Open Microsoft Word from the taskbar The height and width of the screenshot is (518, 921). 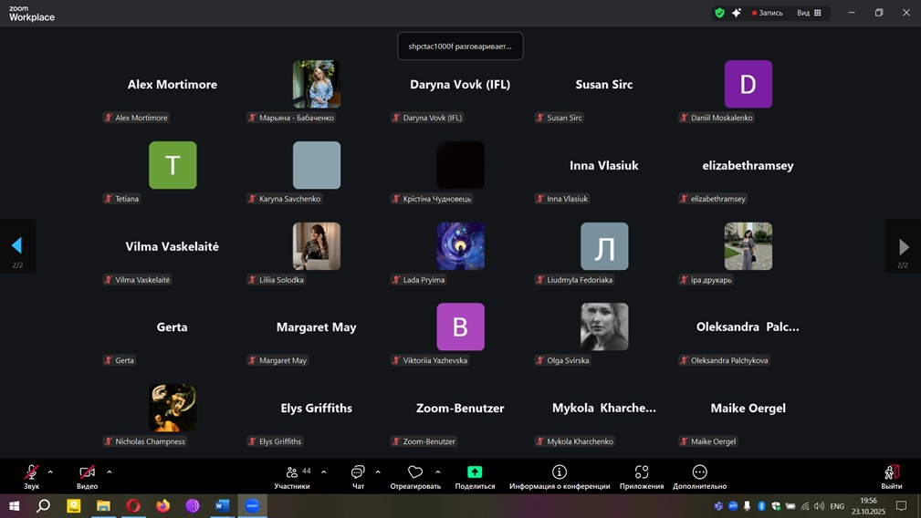(222, 505)
